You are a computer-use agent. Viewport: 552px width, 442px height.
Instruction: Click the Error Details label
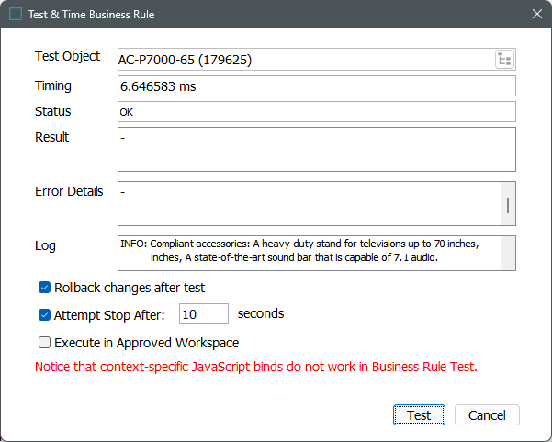(x=69, y=191)
